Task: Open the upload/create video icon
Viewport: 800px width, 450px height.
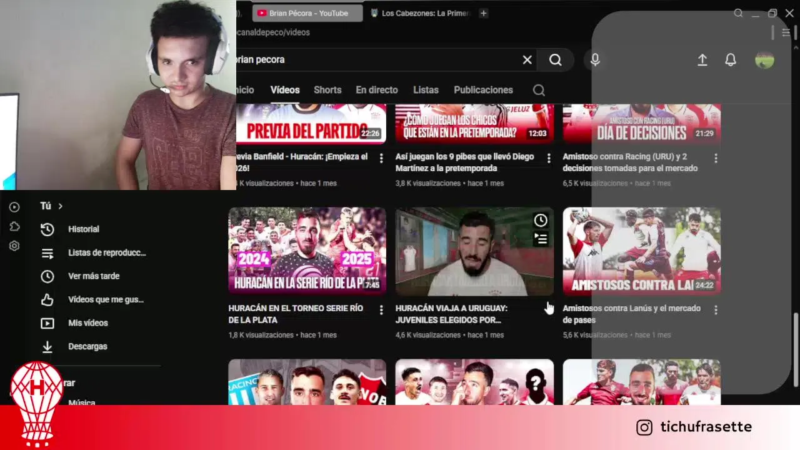Action: tap(702, 59)
